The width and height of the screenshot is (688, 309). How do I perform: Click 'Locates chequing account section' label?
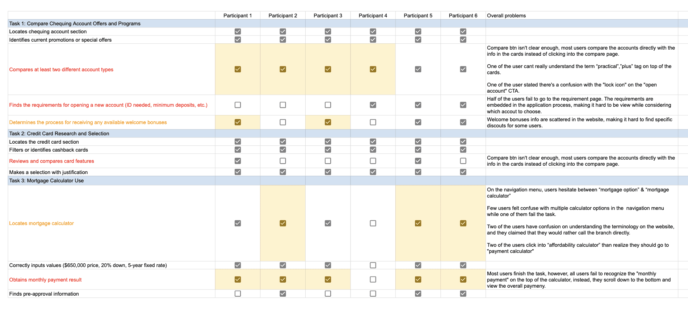pyautogui.click(x=48, y=31)
